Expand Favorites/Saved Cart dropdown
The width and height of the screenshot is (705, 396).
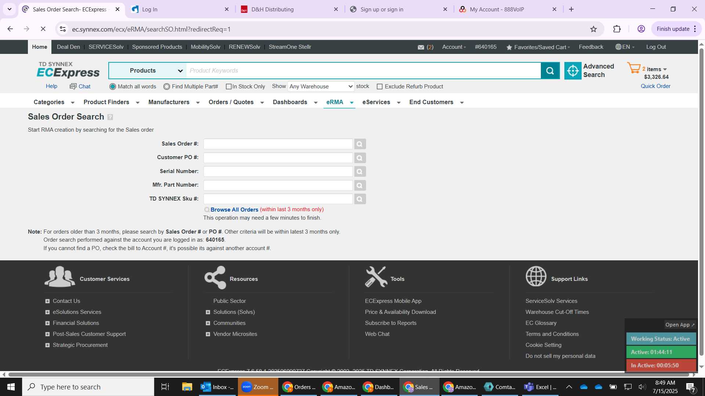pyautogui.click(x=538, y=47)
